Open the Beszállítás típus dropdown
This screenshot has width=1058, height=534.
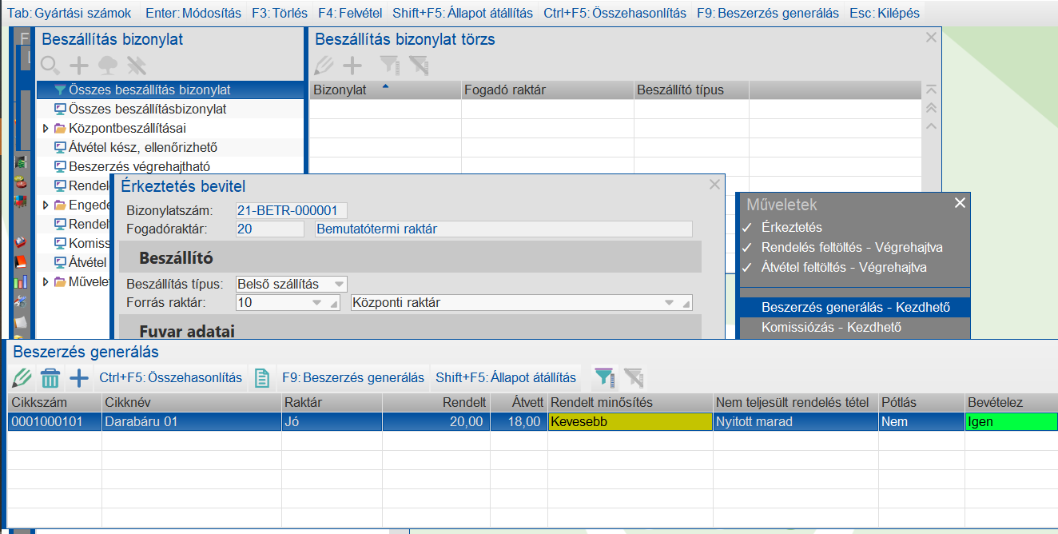(x=340, y=284)
